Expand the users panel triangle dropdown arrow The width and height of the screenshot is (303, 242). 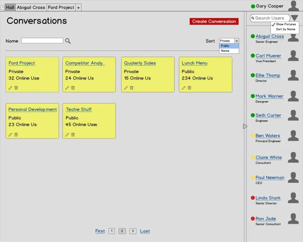point(294,18)
